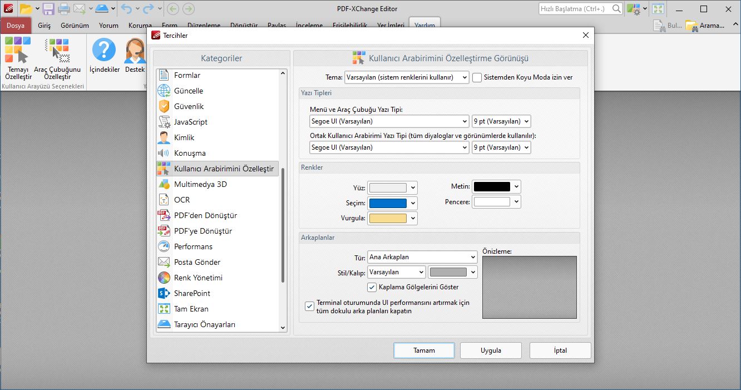741x390 pixels.
Task: Switch to the Görünüm ribbon tab
Action: 75,26
